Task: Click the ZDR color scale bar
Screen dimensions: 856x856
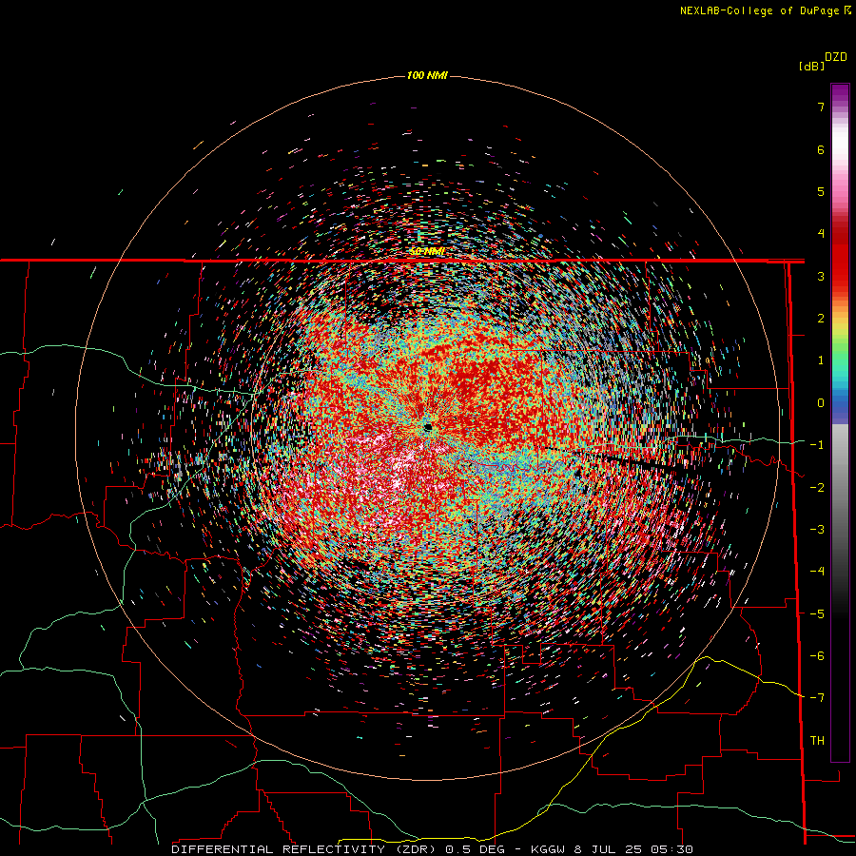Action: pos(840,422)
